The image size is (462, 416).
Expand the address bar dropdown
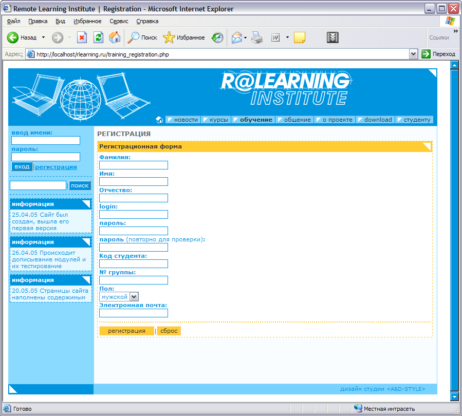413,54
